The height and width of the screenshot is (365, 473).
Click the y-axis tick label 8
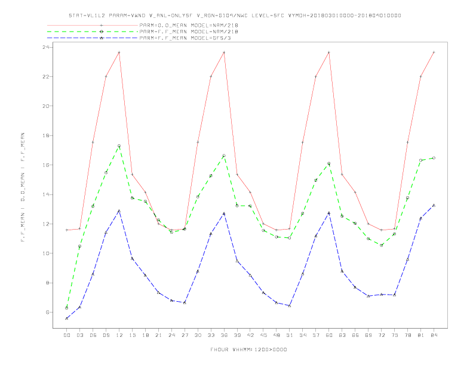pos(47,283)
